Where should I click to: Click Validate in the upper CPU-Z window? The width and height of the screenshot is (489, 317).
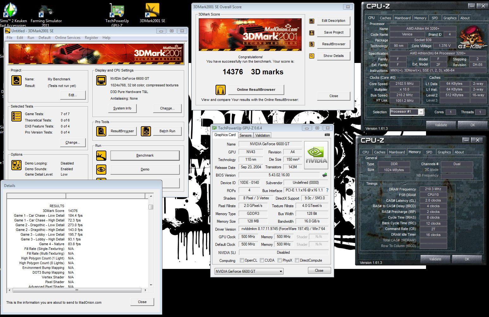pyautogui.click(x=441, y=125)
